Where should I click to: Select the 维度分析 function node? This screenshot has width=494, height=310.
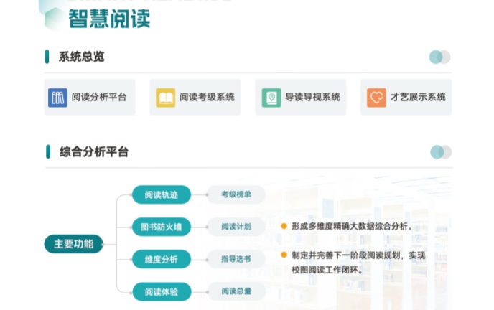[x=161, y=259]
